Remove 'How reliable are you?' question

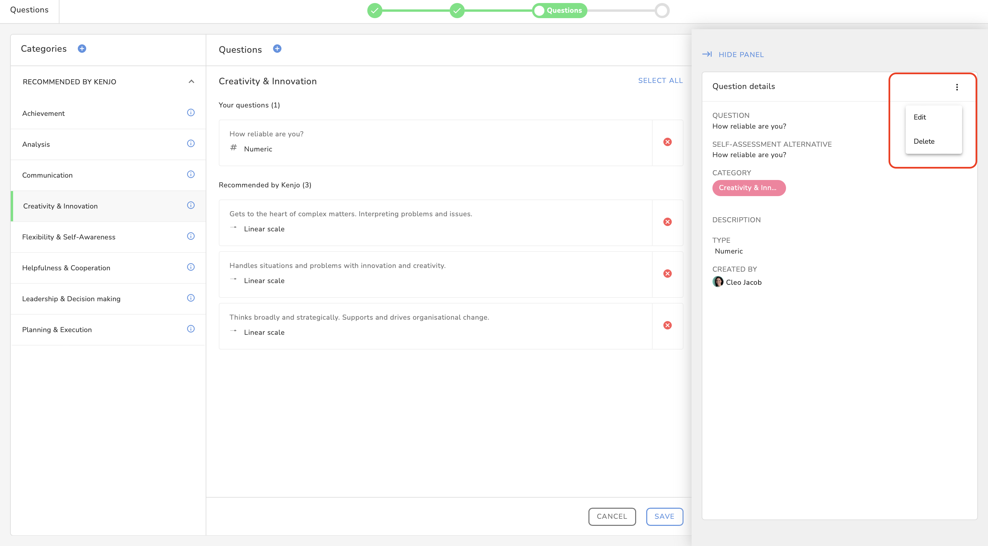(x=667, y=142)
